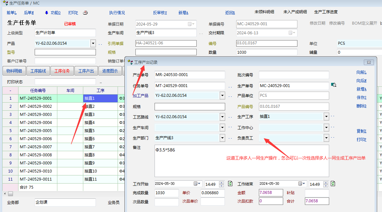382x212 pixels.
Task: Switch to the 物料明细 tab
Action: [x=14, y=71]
